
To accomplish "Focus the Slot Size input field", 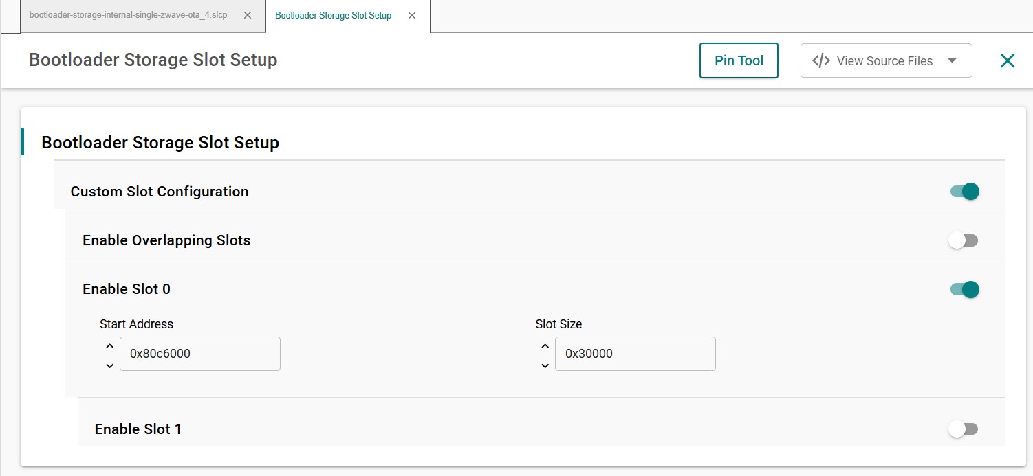I will point(635,354).
